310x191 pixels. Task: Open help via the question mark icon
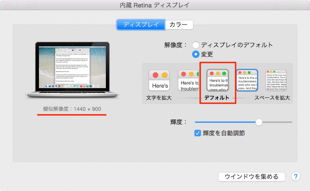(x=296, y=177)
